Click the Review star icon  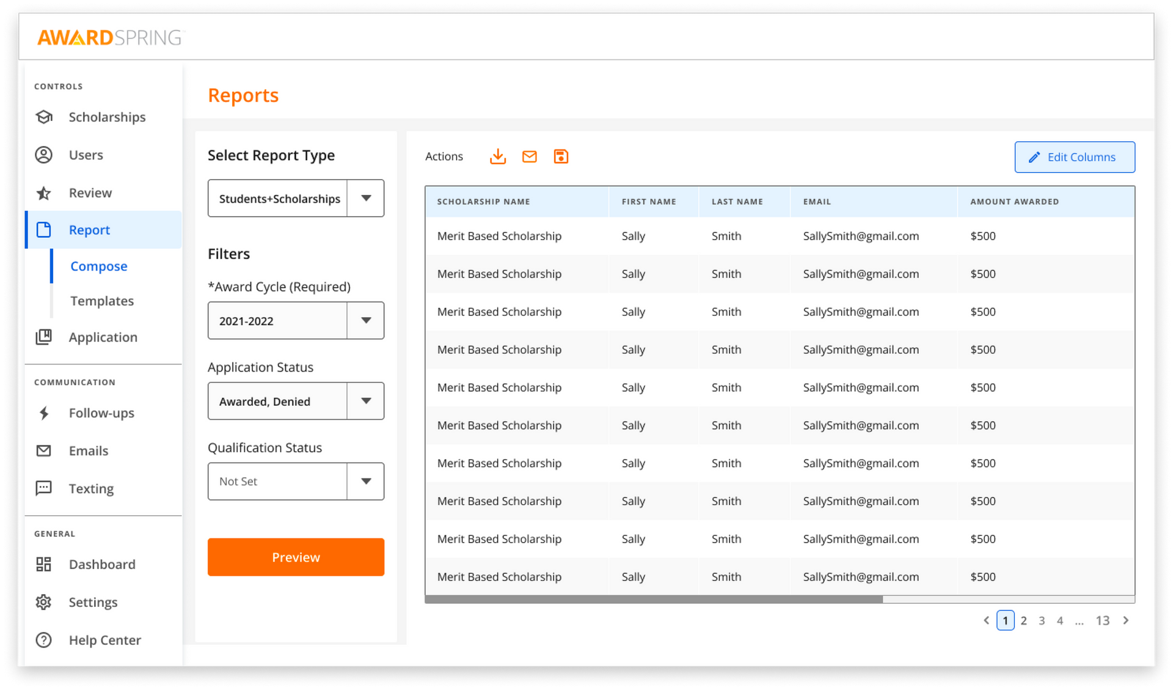(43, 193)
